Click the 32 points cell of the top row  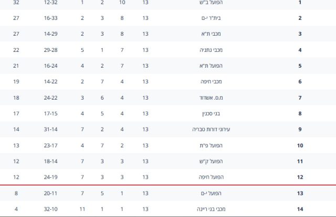tap(16, 3)
